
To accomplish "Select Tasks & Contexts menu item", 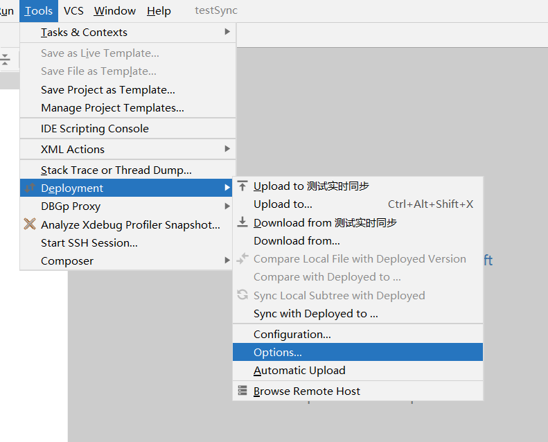I will pyautogui.click(x=128, y=32).
